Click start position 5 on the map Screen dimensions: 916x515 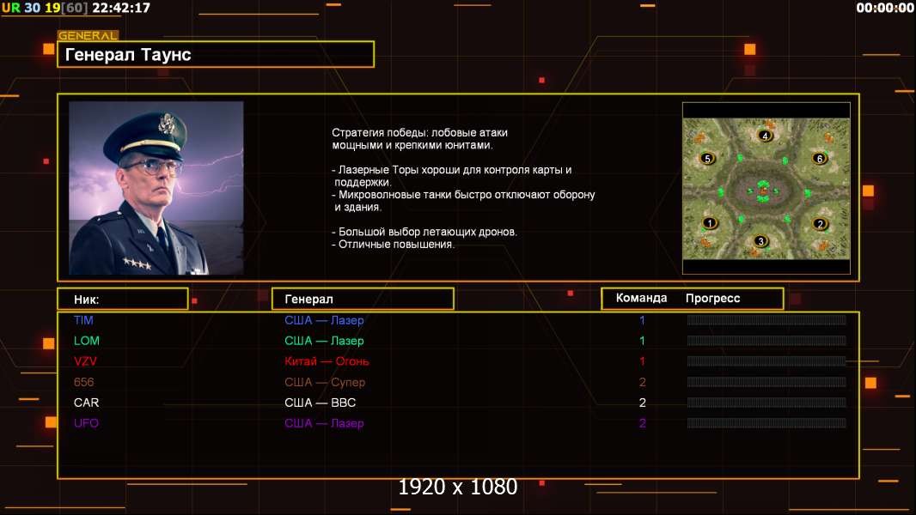pos(707,159)
